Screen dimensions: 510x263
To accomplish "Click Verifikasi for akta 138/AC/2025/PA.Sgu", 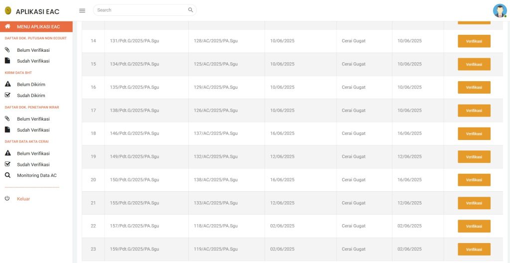I will click(x=474, y=180).
